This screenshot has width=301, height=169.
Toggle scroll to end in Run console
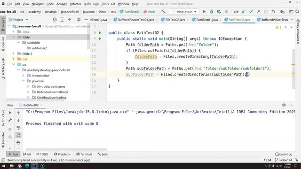[18, 135]
